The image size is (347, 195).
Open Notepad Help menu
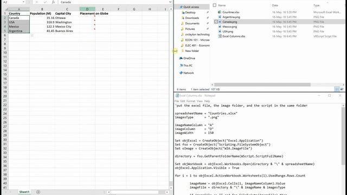(x=207, y=101)
